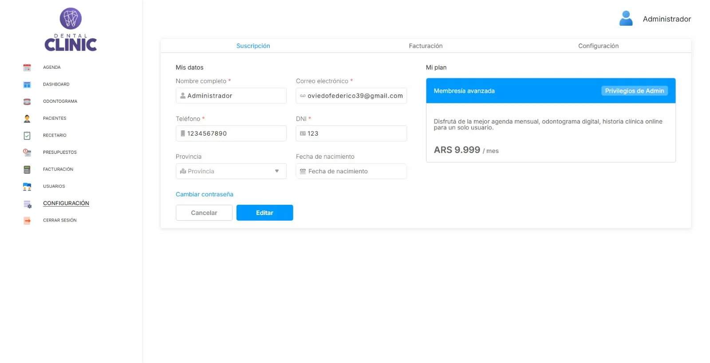Open the Fecha de nacimiento date picker
The image size is (710, 363).
pyautogui.click(x=351, y=171)
